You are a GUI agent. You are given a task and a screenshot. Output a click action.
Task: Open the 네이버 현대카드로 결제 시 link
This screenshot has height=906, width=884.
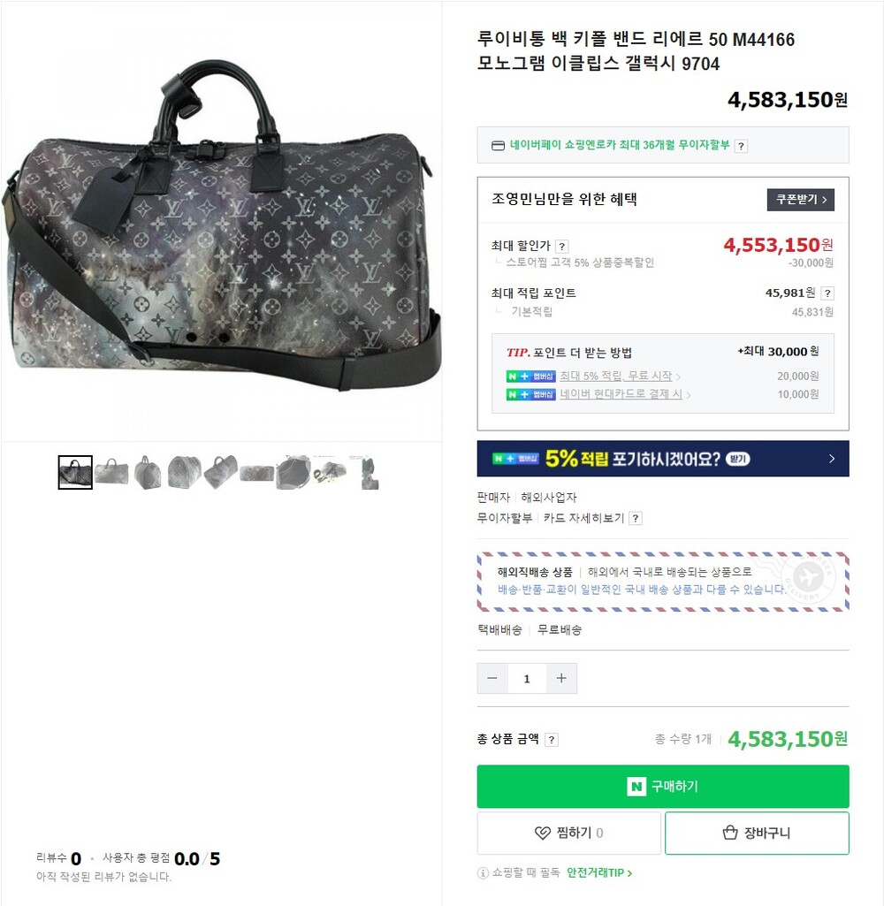(x=621, y=394)
